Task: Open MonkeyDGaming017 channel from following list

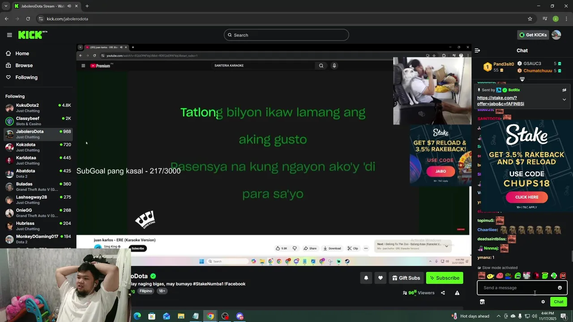Action: click(38, 239)
